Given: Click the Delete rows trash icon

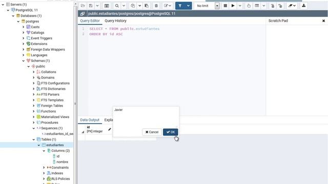Looking at the screenshot, I should coord(156,6).
